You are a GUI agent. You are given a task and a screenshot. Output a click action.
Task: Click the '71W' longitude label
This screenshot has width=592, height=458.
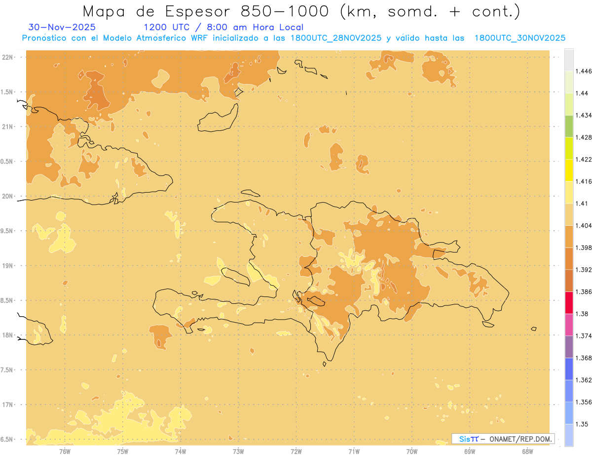tap(354, 452)
